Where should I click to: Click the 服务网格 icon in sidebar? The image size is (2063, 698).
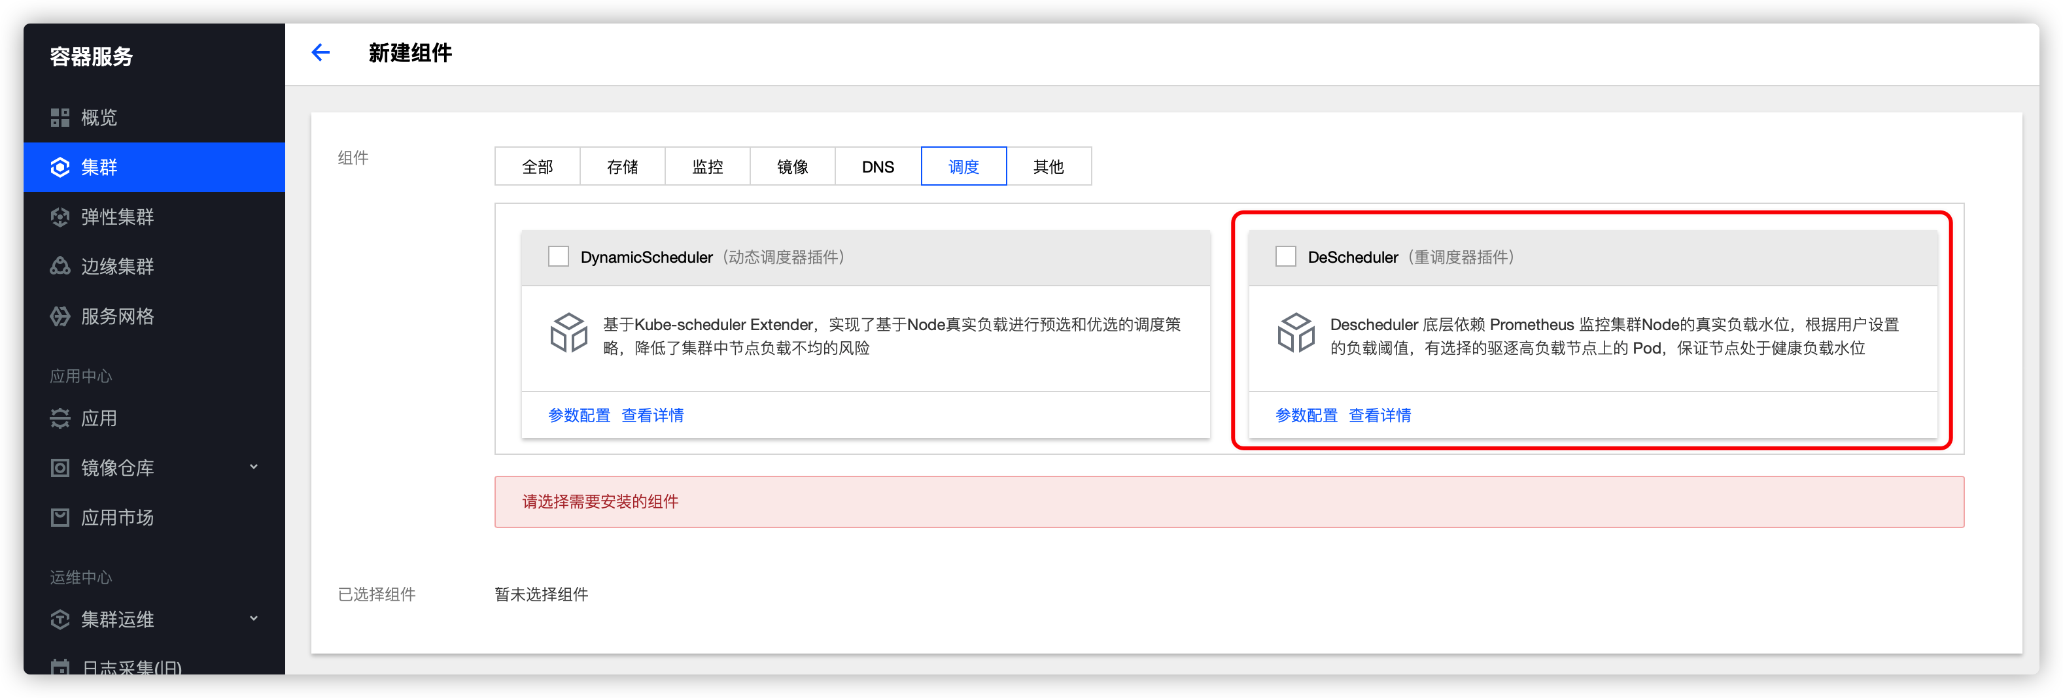[x=60, y=316]
